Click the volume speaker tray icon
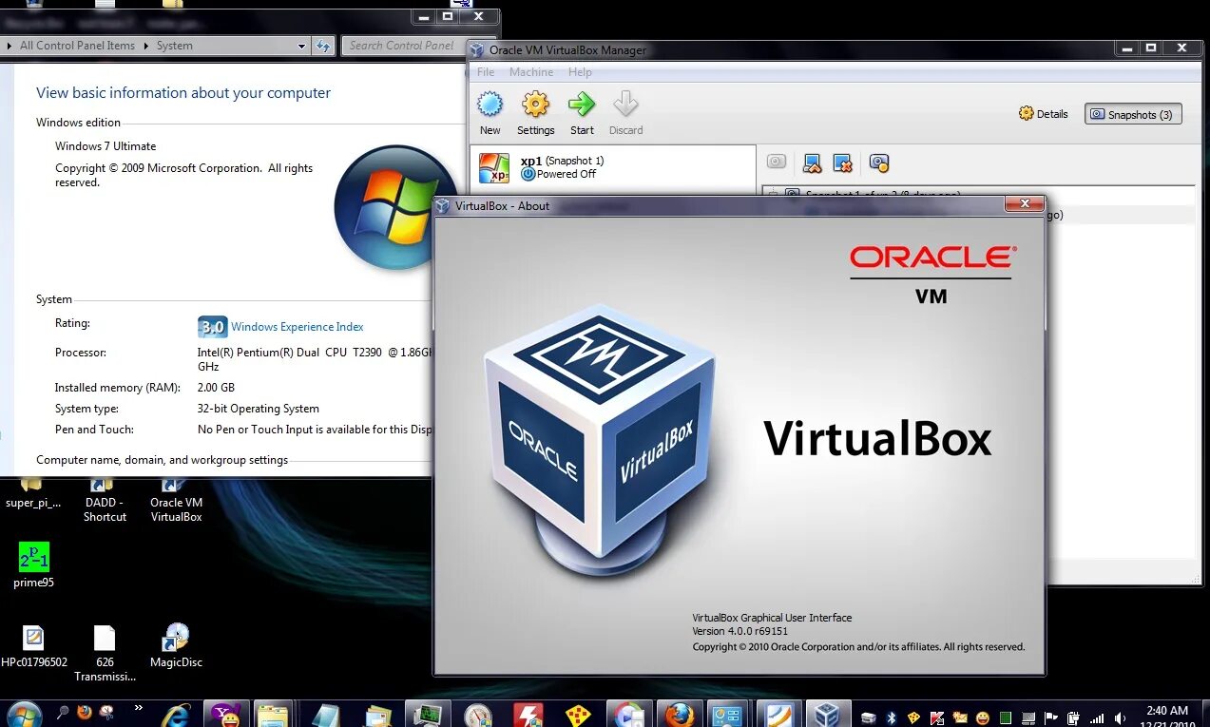The height and width of the screenshot is (727, 1210). (1119, 717)
